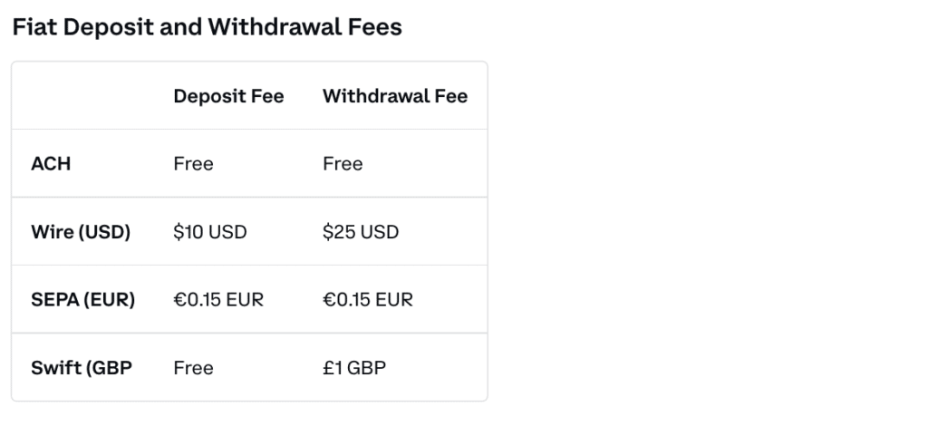Click the word "Fiat" in the page heading
This screenshot has height=426, width=928.
point(33,27)
